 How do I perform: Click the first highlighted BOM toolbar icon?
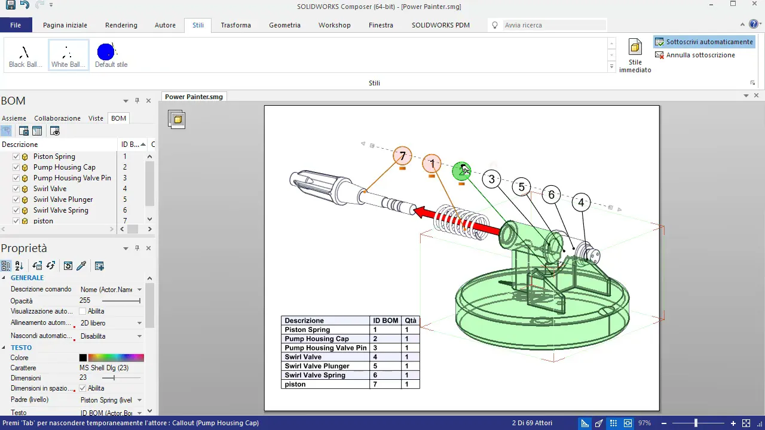coord(6,131)
